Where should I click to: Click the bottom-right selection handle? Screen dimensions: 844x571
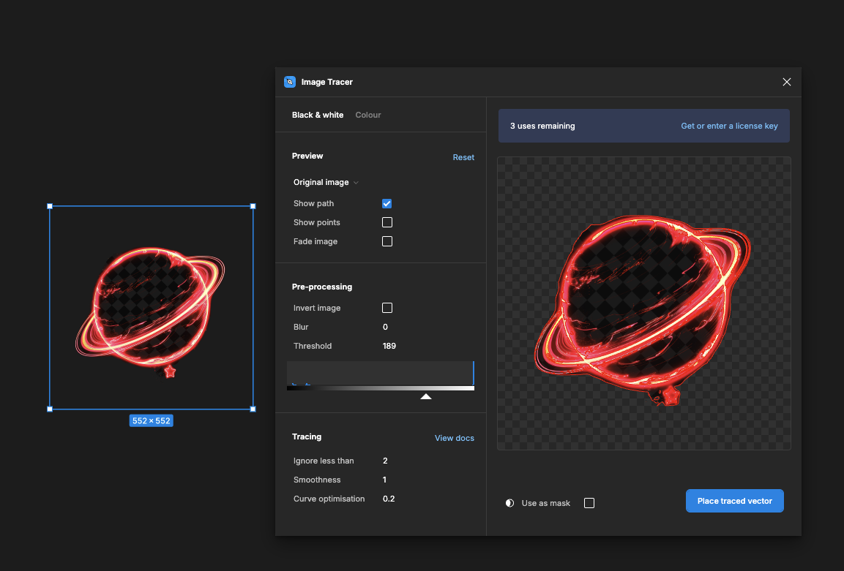pyautogui.click(x=253, y=409)
